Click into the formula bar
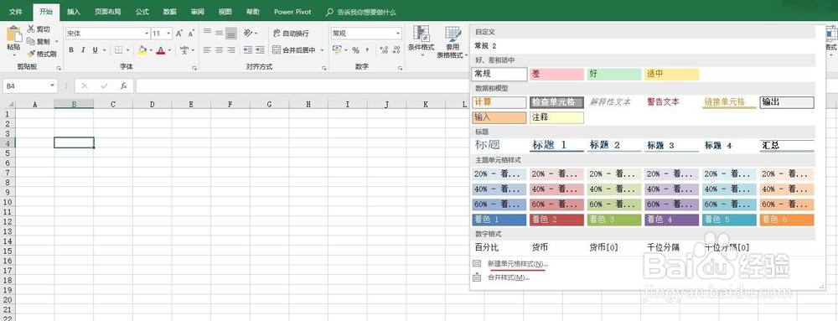 302,85
